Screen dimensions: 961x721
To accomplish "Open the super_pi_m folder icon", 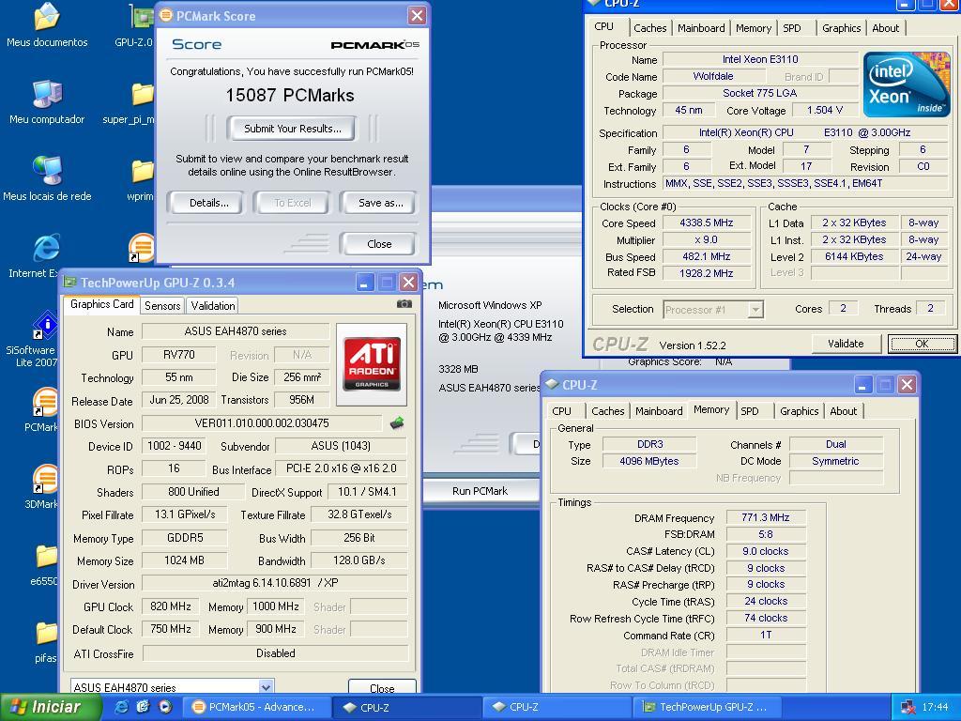I will 143,95.
